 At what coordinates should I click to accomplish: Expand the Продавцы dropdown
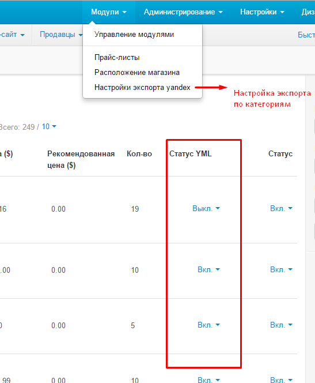pos(61,35)
